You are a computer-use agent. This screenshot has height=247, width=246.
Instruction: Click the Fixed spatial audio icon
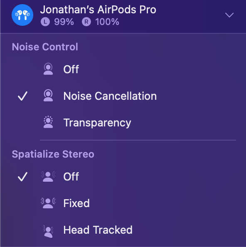tap(48, 203)
